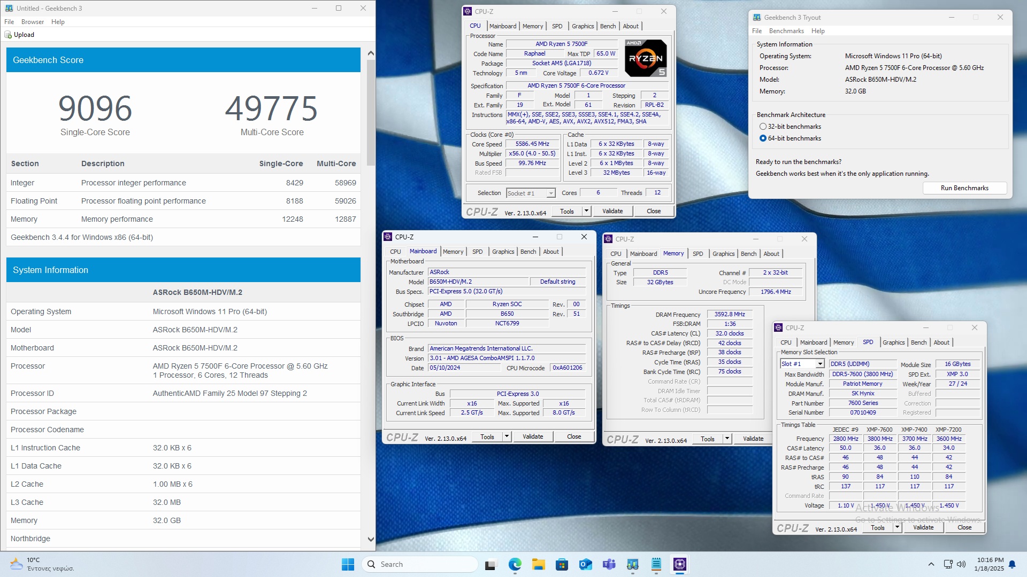
Task: Click the Default string field in Mainboard window
Action: (557, 282)
